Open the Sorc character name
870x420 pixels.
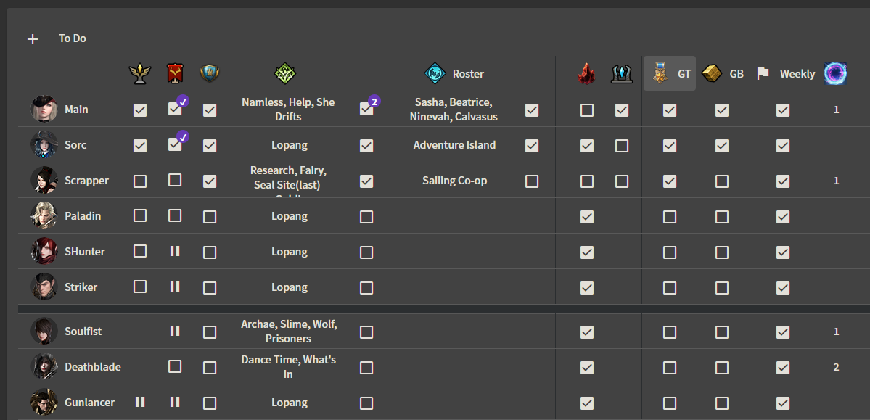click(75, 145)
